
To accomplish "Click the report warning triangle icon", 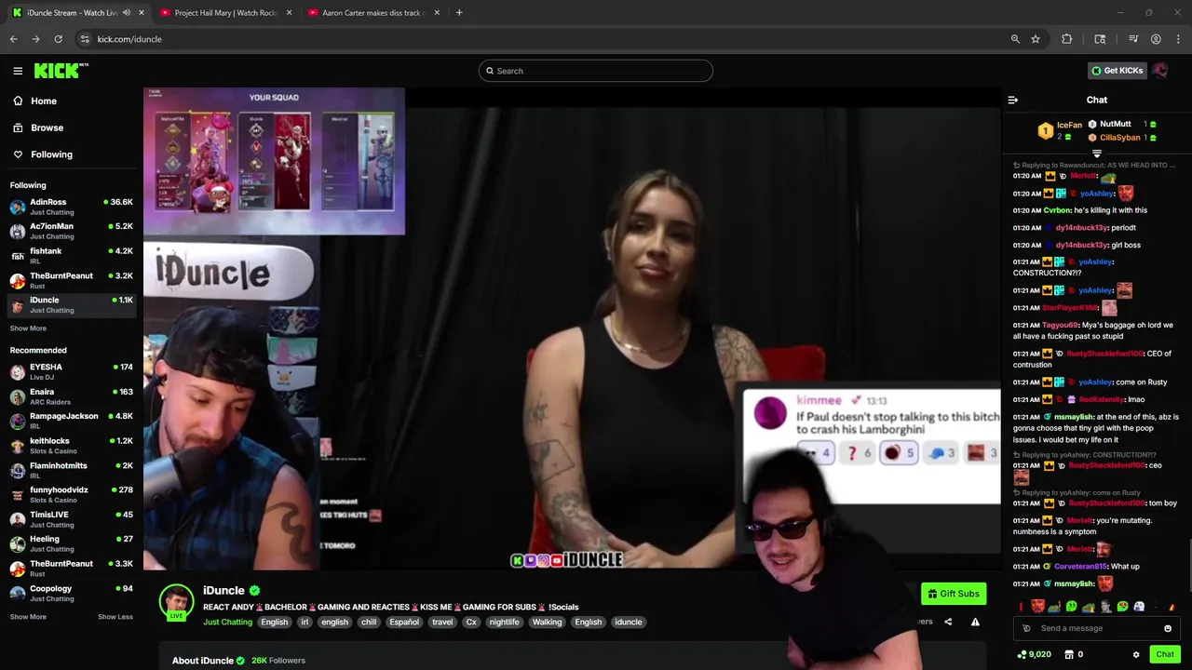I will 975,622.
